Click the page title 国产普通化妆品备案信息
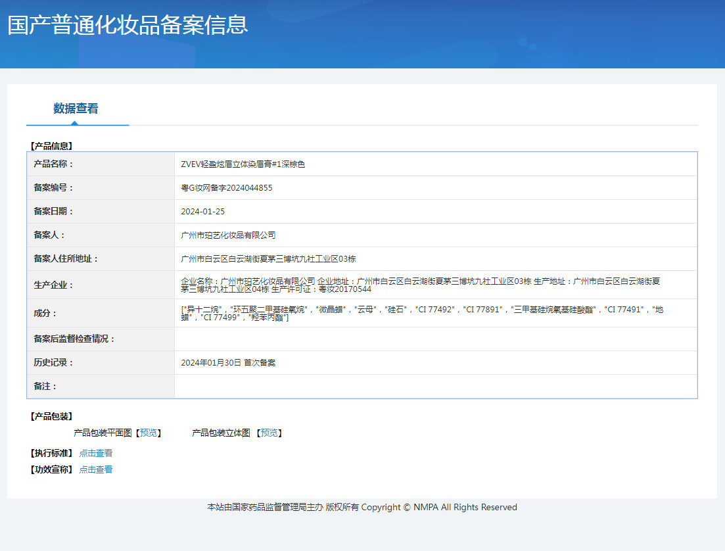The image size is (725, 551). click(128, 25)
